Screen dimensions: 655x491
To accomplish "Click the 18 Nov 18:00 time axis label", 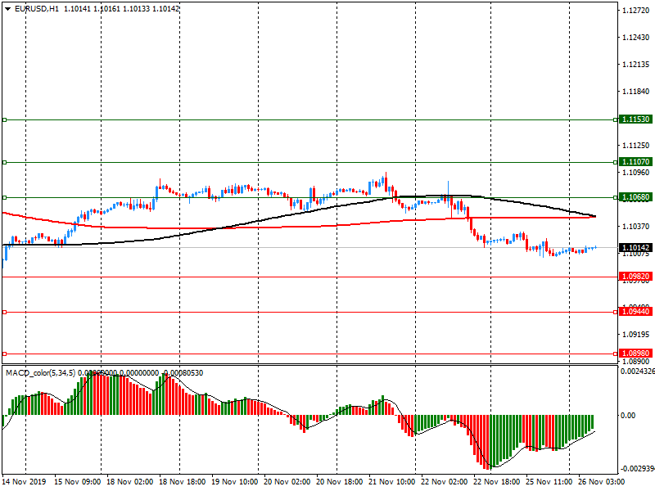I will pos(182,481).
